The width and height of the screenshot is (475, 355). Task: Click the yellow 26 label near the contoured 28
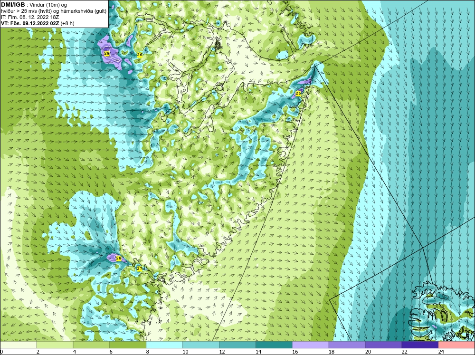140,55
